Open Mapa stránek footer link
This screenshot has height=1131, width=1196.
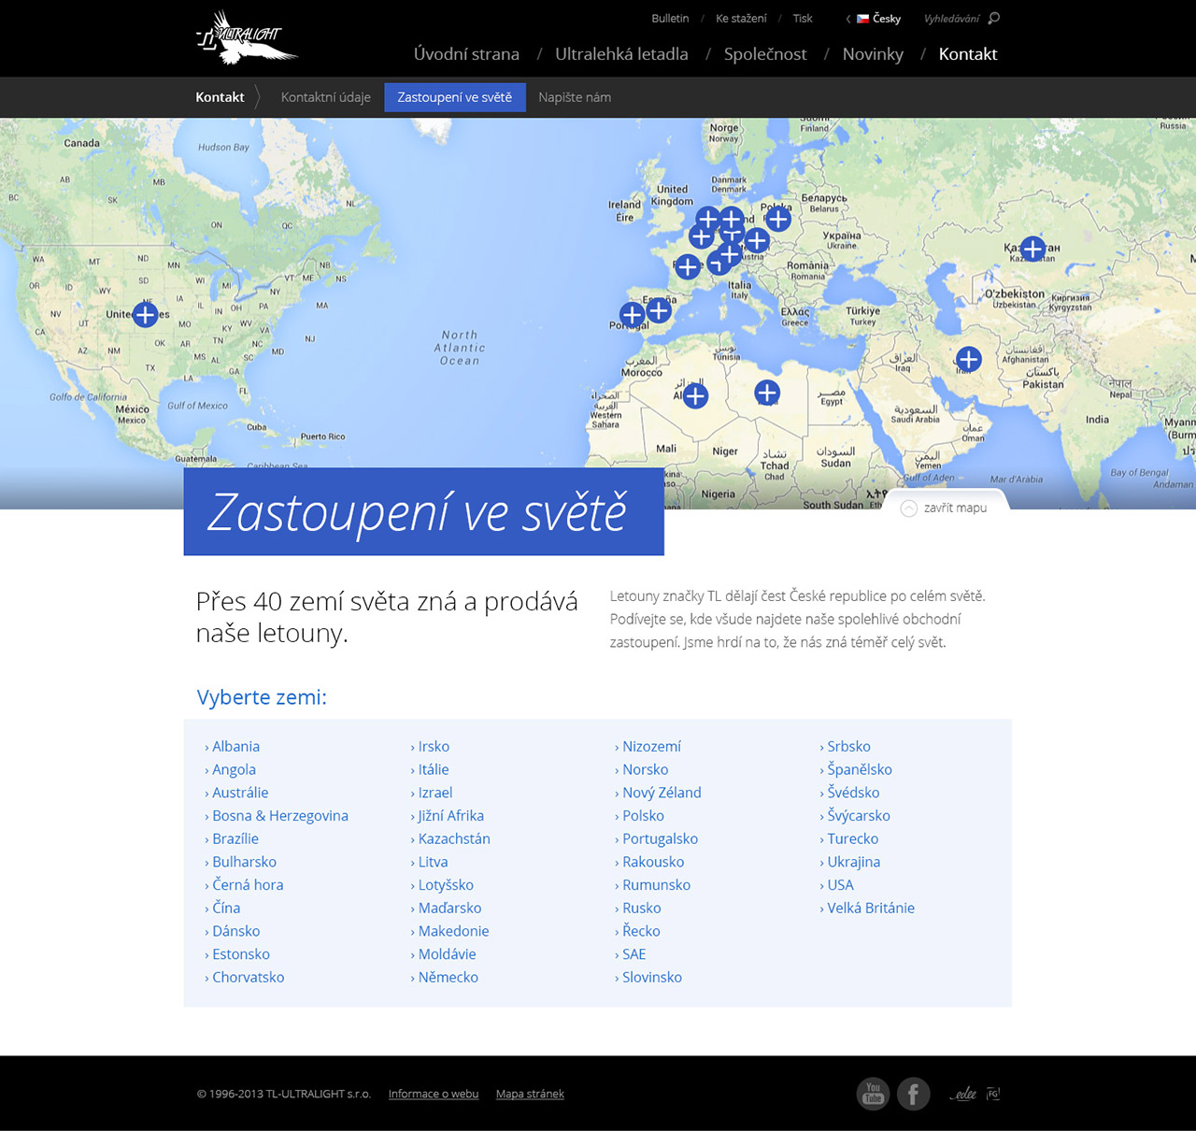point(530,1094)
